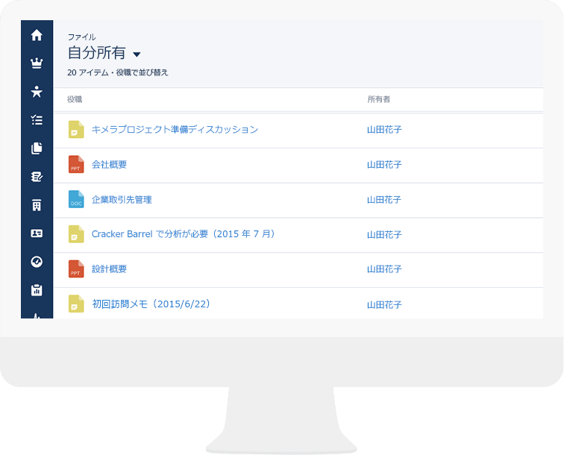This screenshot has width=564, height=455.
Task: Open the Cracker Barrel analysis note
Action: coord(184,234)
